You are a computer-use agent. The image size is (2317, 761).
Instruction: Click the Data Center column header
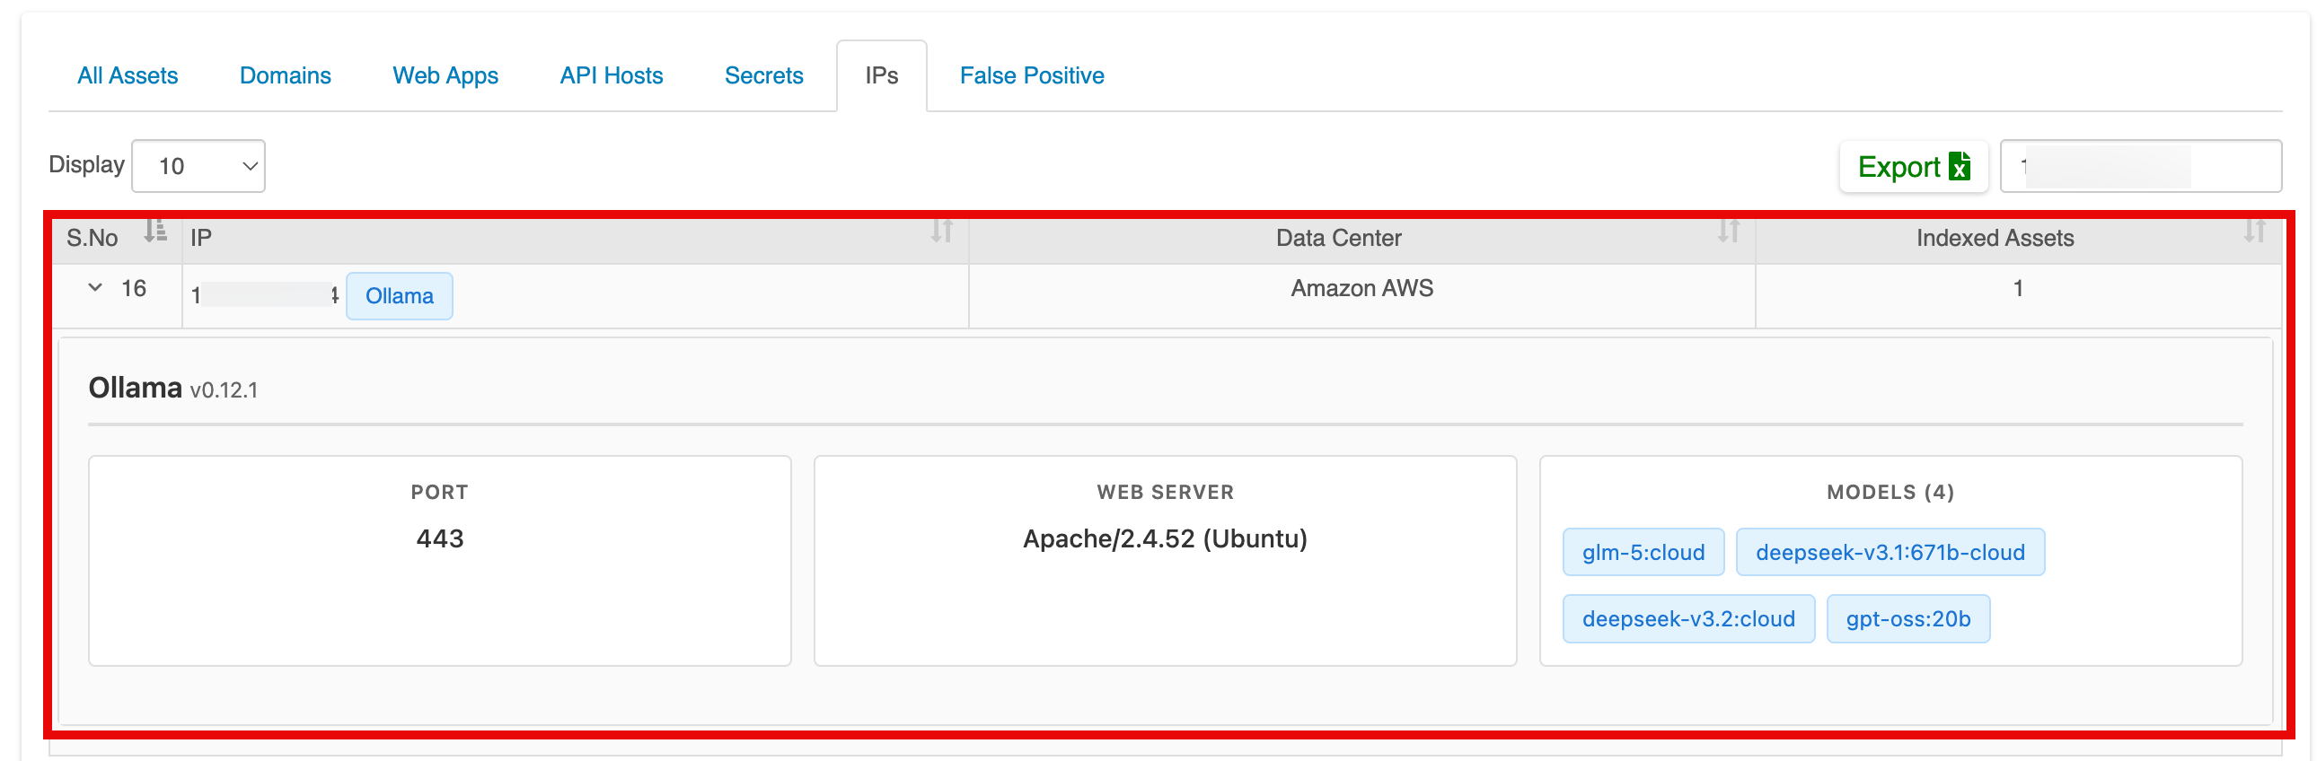coord(1338,237)
